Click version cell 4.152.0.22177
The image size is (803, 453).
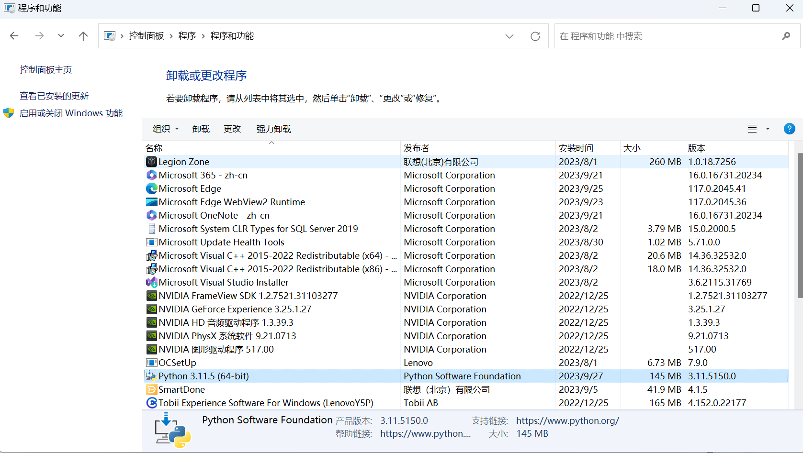tap(717, 403)
